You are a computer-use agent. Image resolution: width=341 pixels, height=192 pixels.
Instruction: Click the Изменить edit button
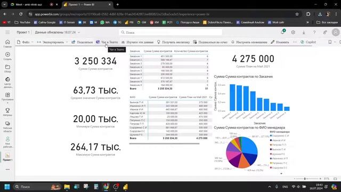(x=280, y=42)
